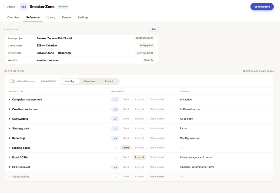Open Sneaker Zone — Paid Social Asana project
The image size is (280, 193).
(x=54, y=38)
